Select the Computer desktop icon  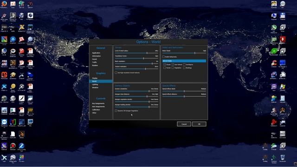[x=274, y=15]
